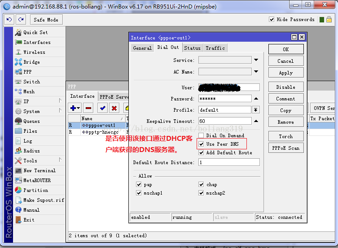
Task: Click Make Supout.rif
Action: (x=40, y=200)
